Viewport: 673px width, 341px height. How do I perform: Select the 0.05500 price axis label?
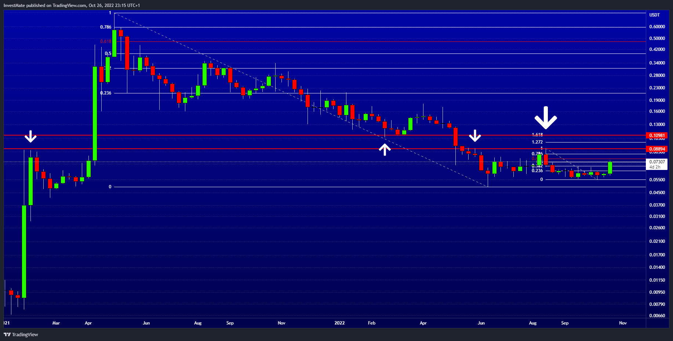(x=657, y=180)
